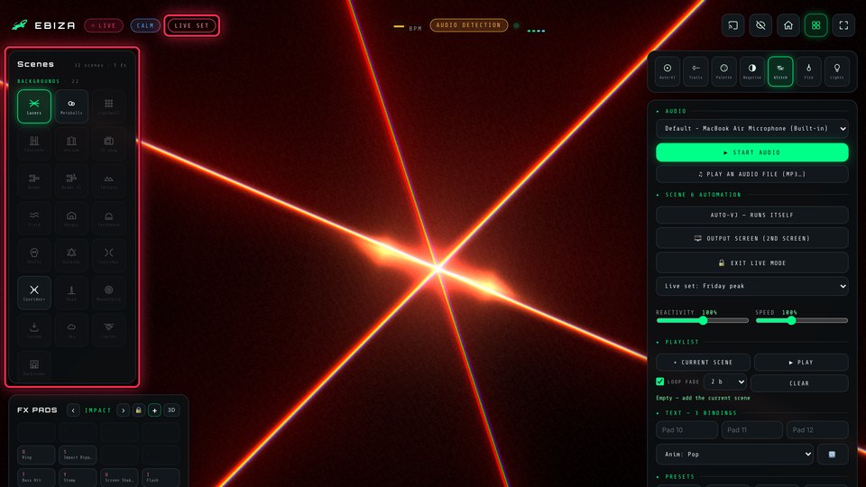Toggle the FX Pads lock

[x=139, y=410]
